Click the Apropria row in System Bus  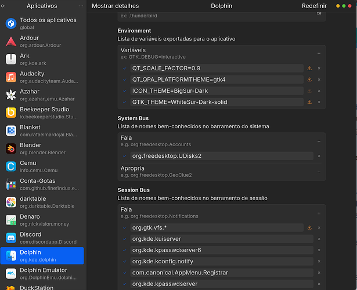pos(222,172)
